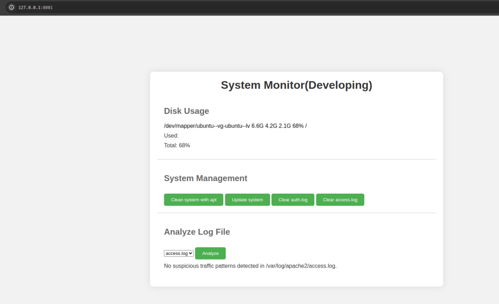Click the /dev/mapper/ubuntu--vg-ubuntu--lv device path

(207, 126)
